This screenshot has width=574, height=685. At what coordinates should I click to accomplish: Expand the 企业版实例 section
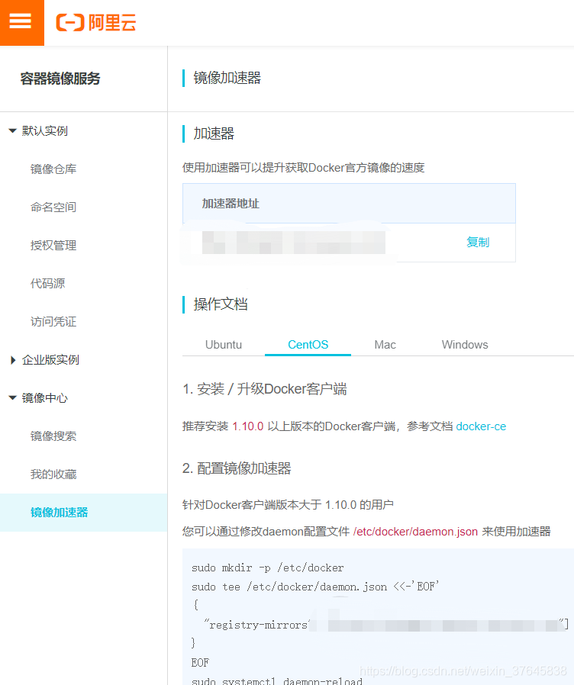coord(13,360)
